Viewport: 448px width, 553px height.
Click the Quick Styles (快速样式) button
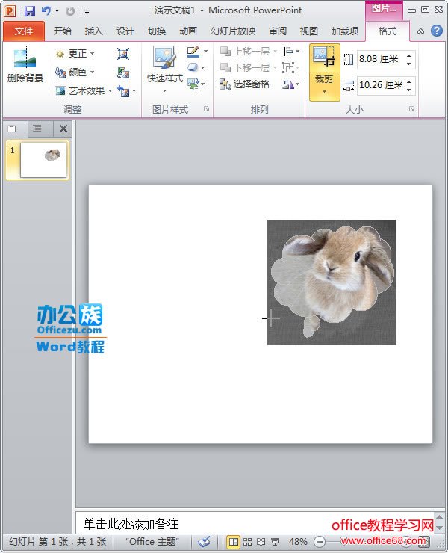pos(164,69)
